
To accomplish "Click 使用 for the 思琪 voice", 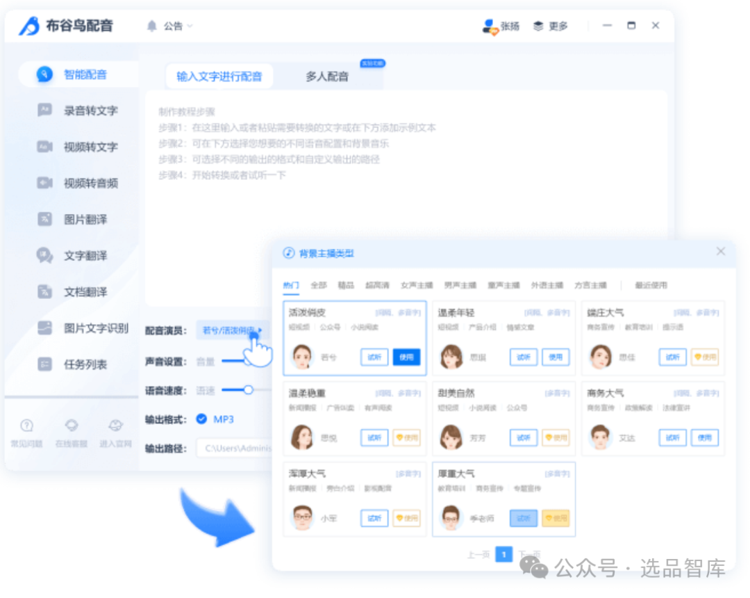I will click(556, 357).
